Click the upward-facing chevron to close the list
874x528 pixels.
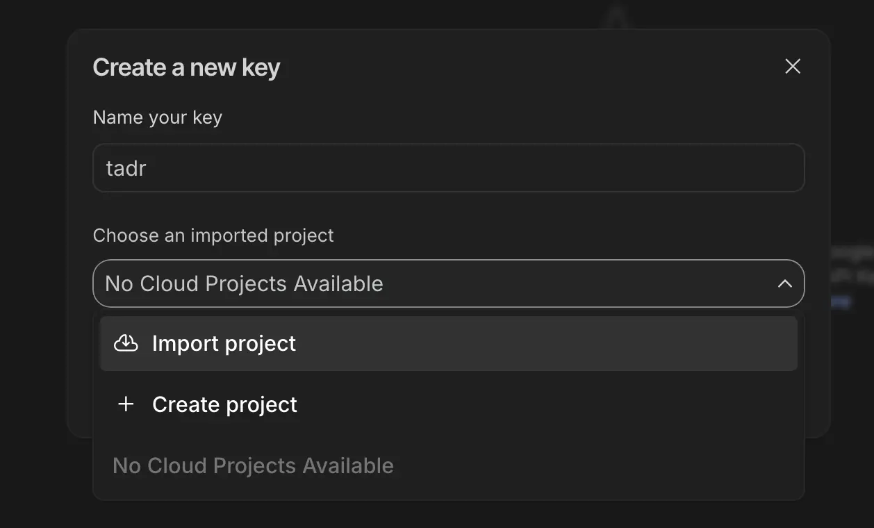coord(785,283)
